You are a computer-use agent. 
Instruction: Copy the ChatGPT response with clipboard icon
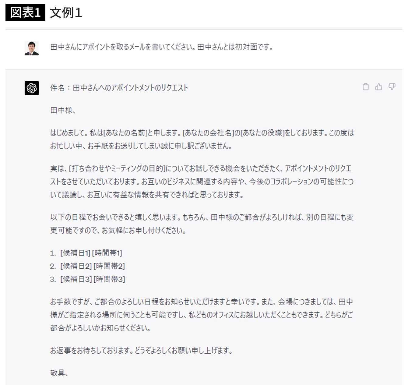(365, 87)
